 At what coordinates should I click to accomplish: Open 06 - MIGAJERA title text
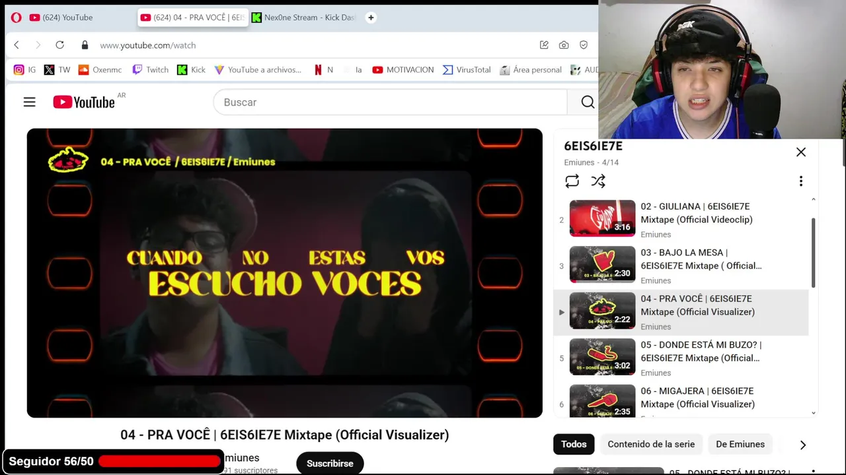tap(697, 398)
